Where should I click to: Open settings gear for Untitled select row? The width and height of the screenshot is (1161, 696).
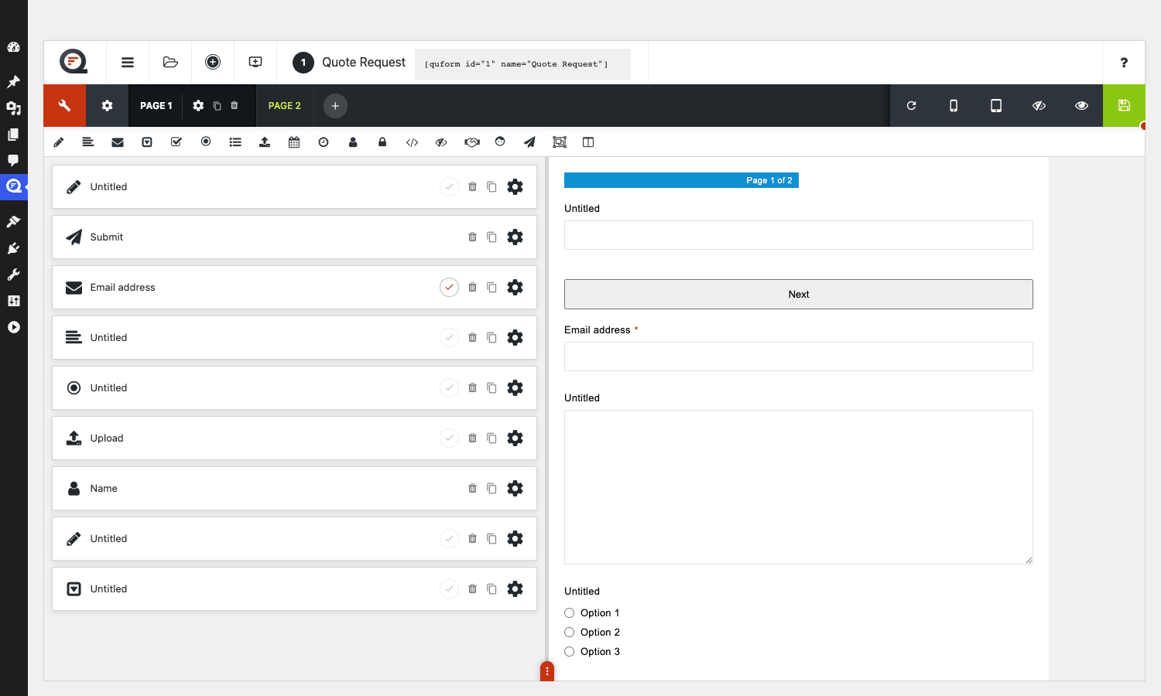(515, 589)
